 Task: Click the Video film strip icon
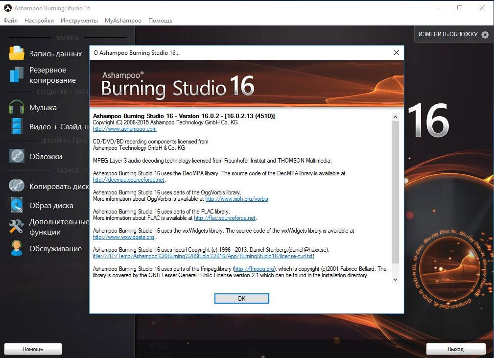click(16, 126)
